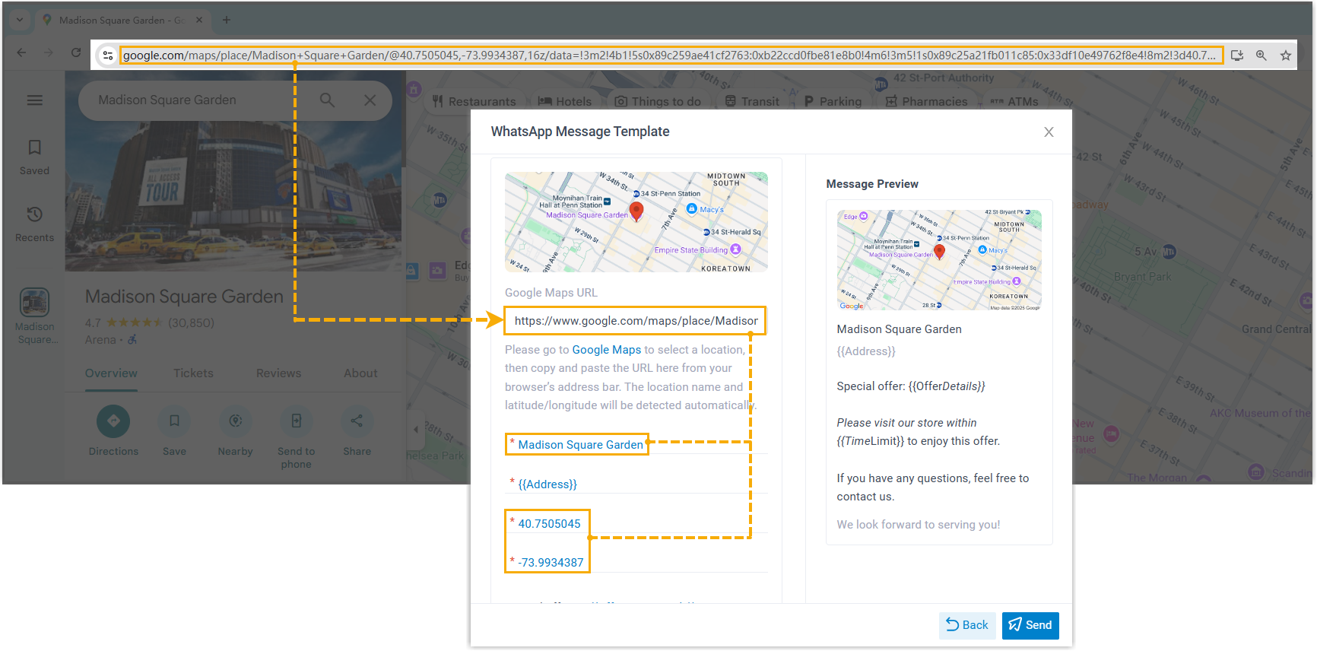Screen dimensions: 1317x651
Task: Follow the Google Maps hyperlink in instructions
Action: point(606,350)
